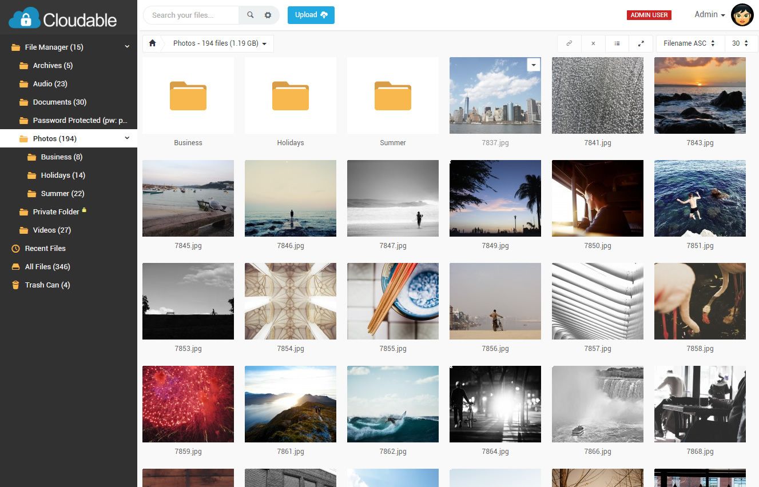Viewport: 759px width, 487px height.
Task: Collapse the Photos folder tree
Action: [x=127, y=138]
